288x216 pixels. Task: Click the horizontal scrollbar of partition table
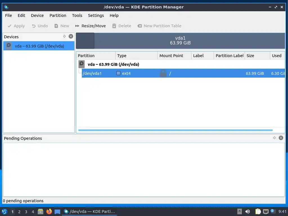(x=175, y=130)
